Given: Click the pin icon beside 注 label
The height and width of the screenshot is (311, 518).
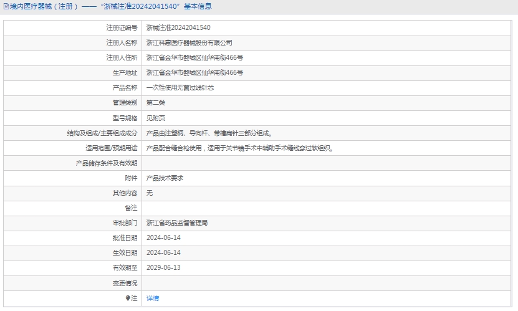Looking at the screenshot, I should point(128,299).
